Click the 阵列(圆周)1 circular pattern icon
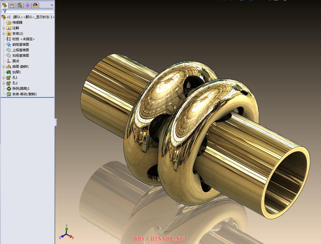 9,89
